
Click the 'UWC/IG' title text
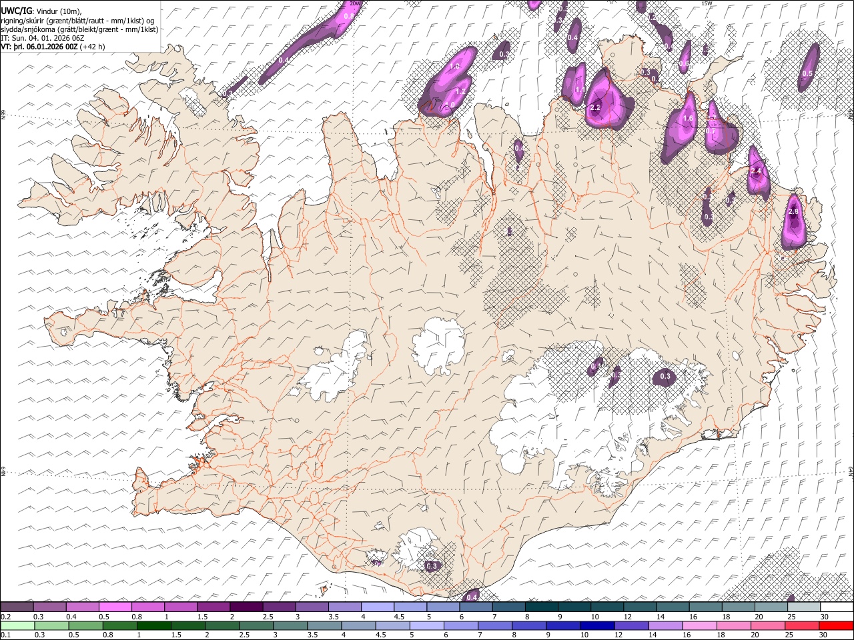click(16, 10)
